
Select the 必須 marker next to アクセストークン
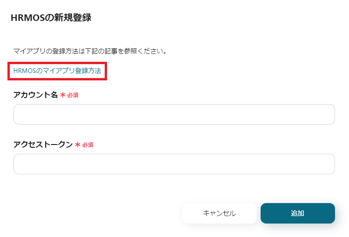pyautogui.click(x=88, y=145)
